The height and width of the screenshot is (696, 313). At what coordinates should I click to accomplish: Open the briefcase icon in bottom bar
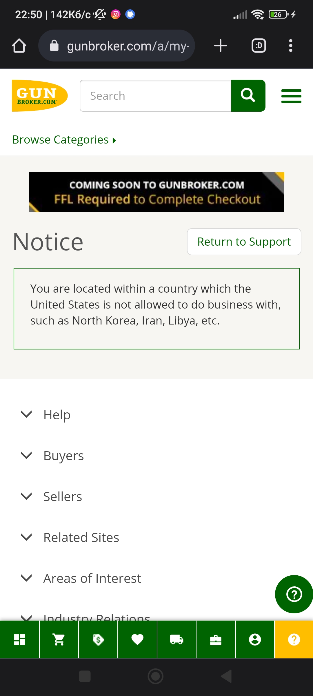pos(216,639)
